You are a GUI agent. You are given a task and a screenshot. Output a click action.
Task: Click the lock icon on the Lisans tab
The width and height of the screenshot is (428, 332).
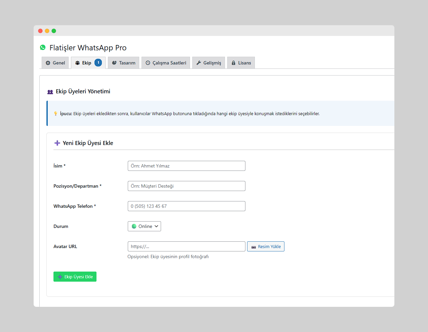pos(233,63)
